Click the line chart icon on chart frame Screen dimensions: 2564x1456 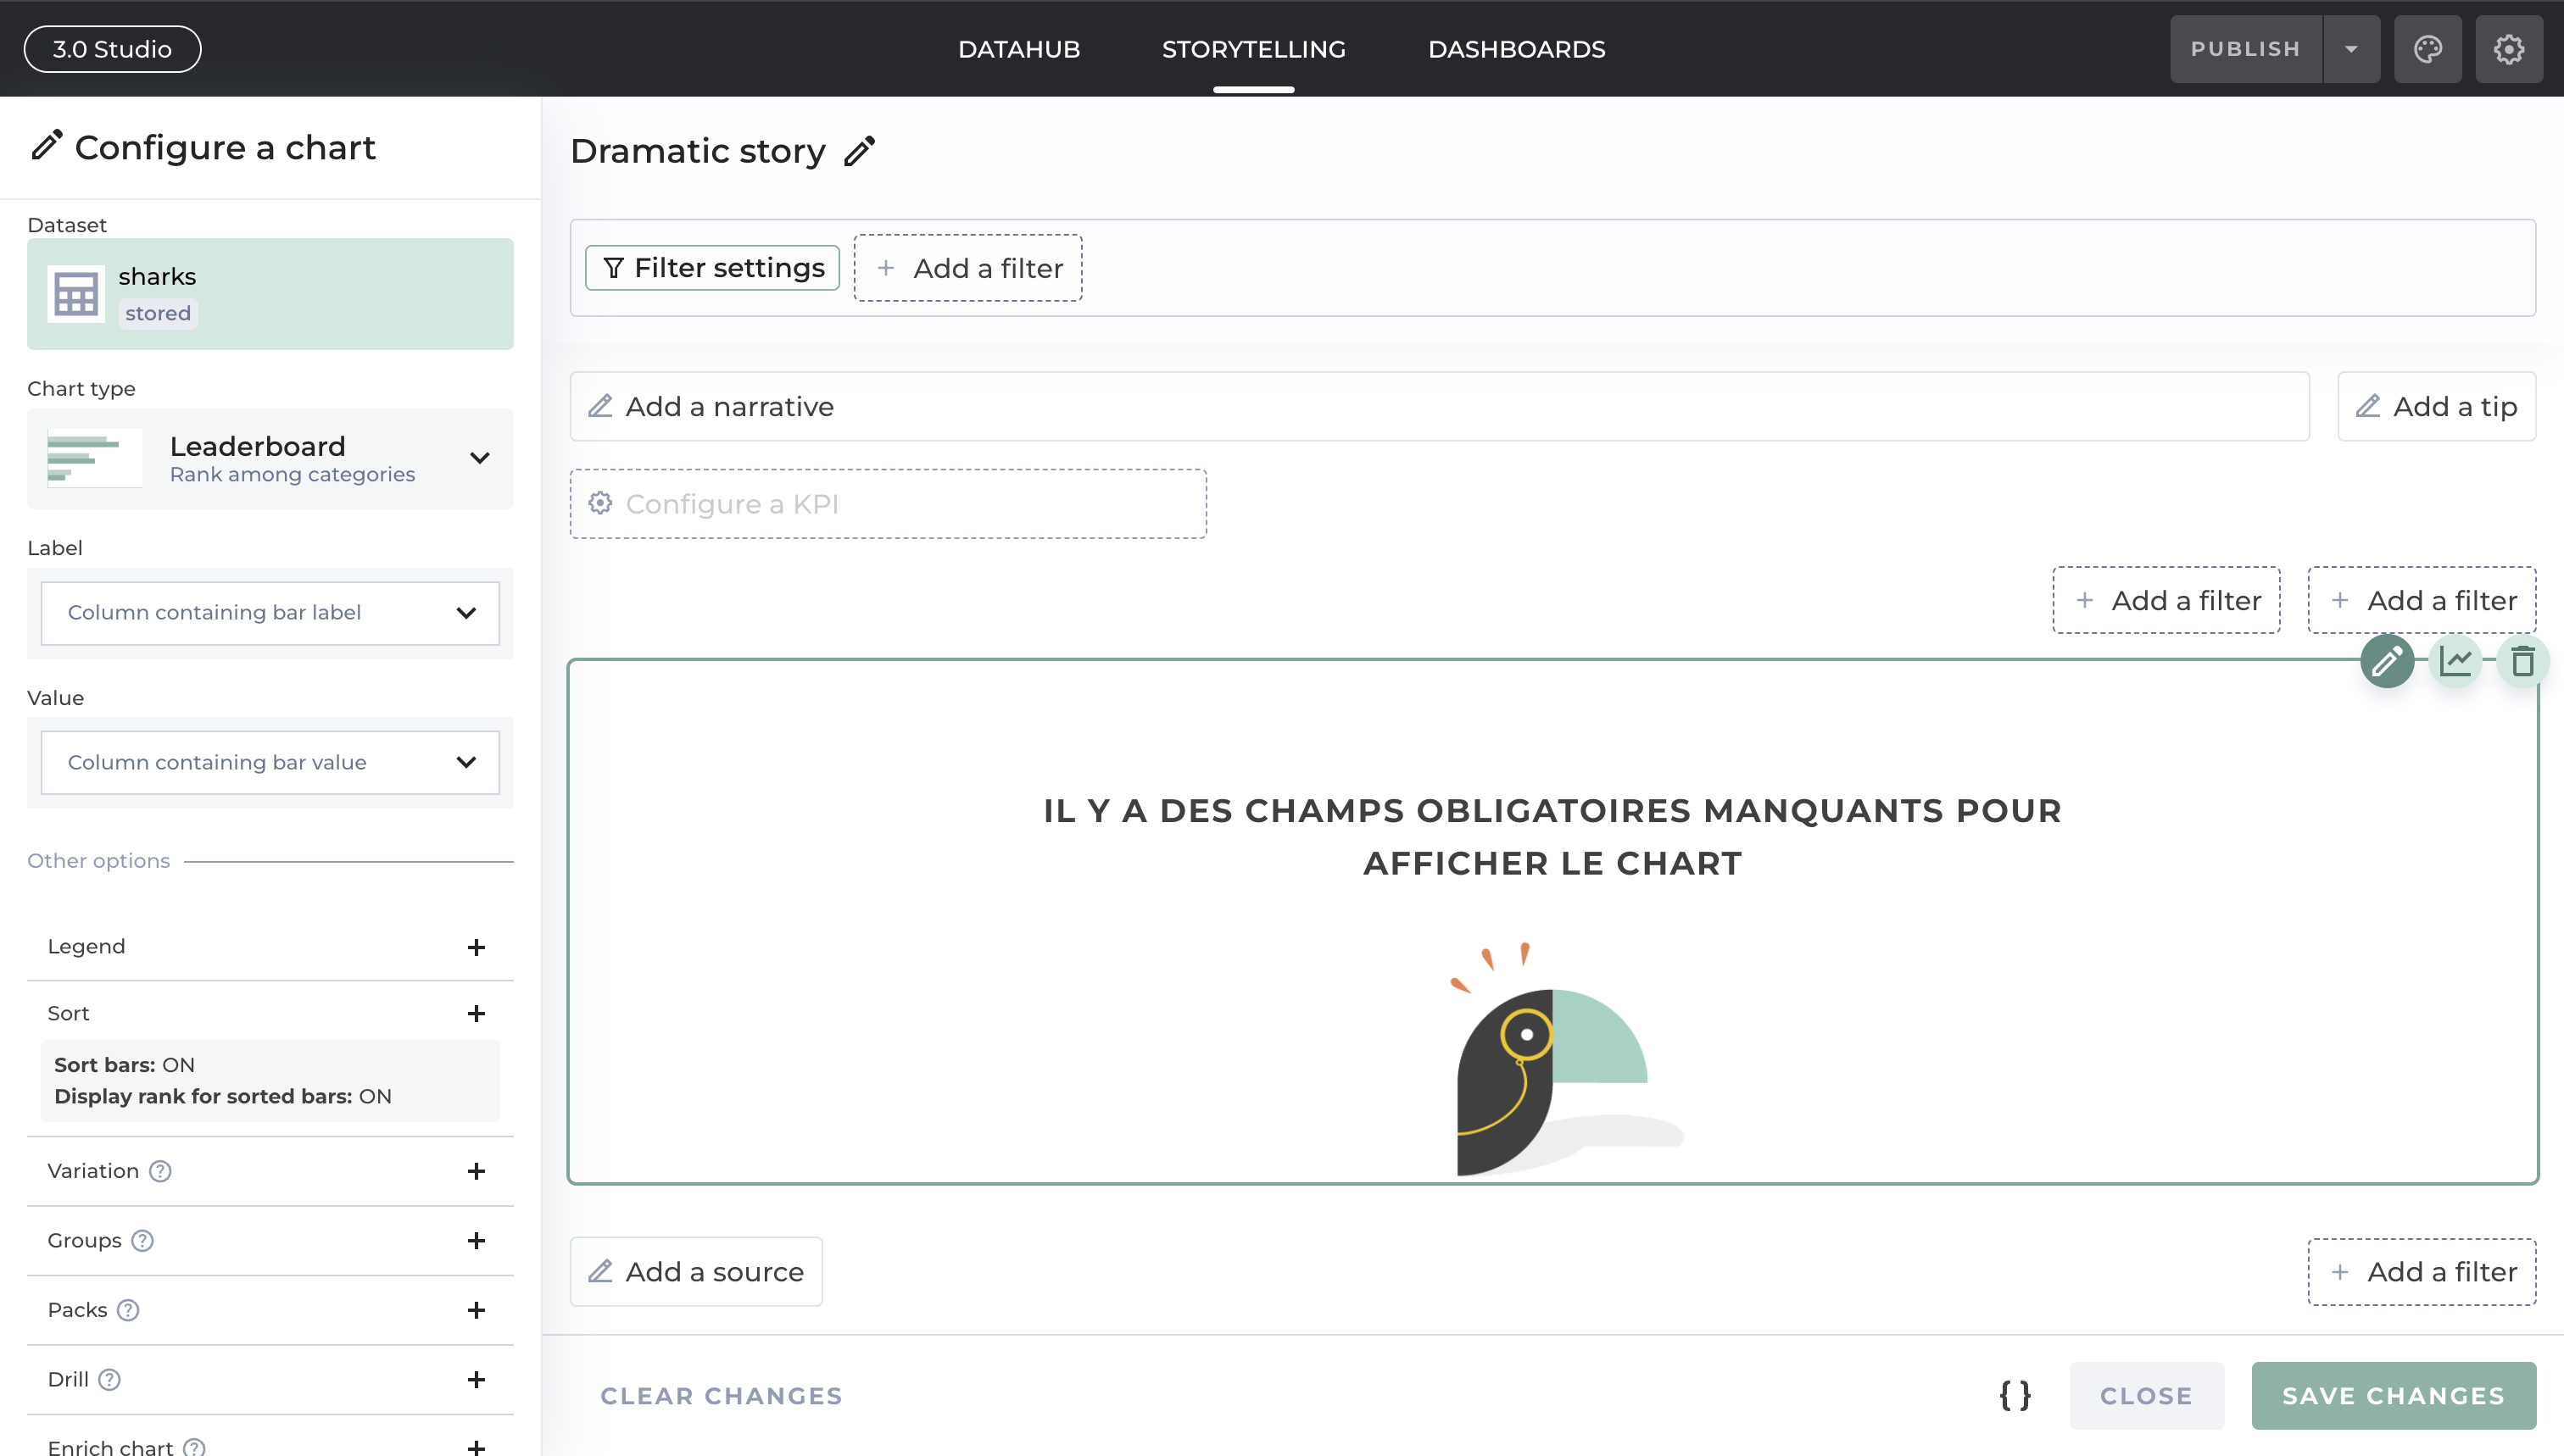(2455, 661)
